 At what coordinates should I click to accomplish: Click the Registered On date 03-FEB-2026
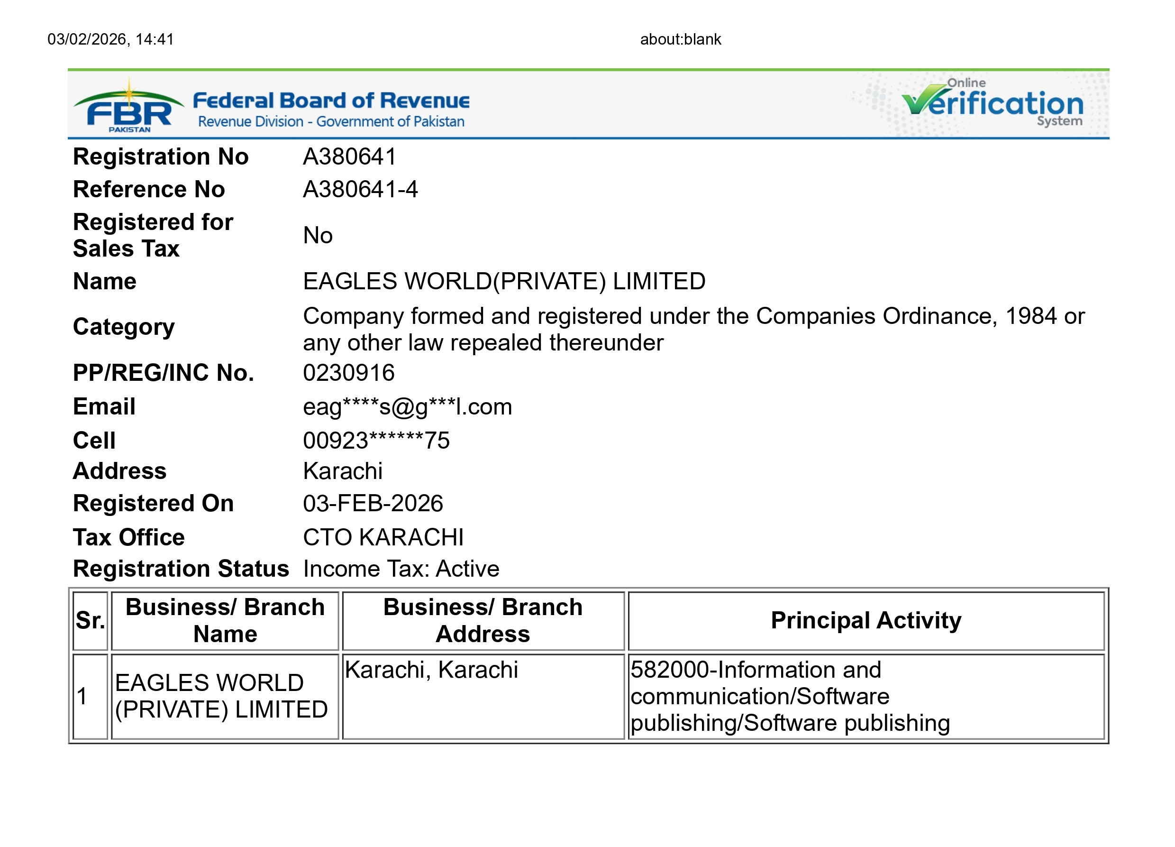[373, 504]
